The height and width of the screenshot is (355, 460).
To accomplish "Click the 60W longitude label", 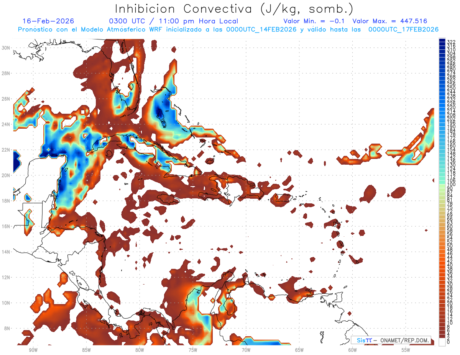I will [353, 350].
